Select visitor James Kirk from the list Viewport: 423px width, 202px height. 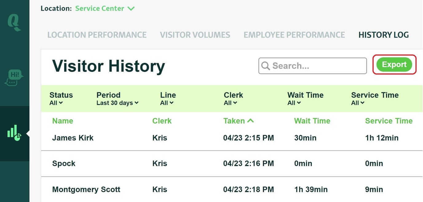click(73, 138)
